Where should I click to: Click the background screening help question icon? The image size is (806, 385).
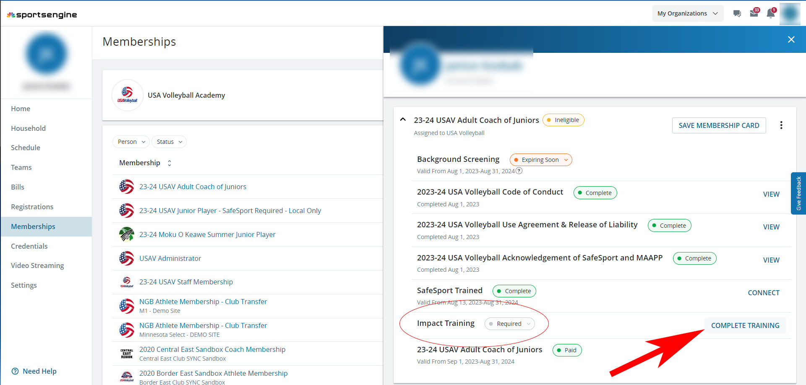pos(519,171)
